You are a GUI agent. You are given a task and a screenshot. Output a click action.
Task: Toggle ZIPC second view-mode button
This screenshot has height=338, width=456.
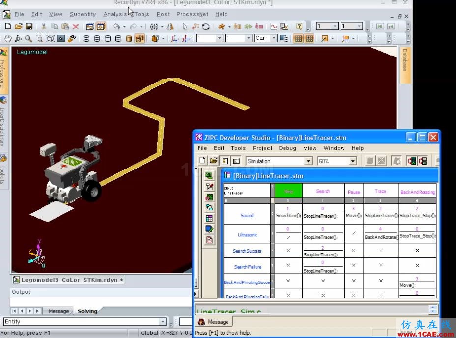coord(236,161)
